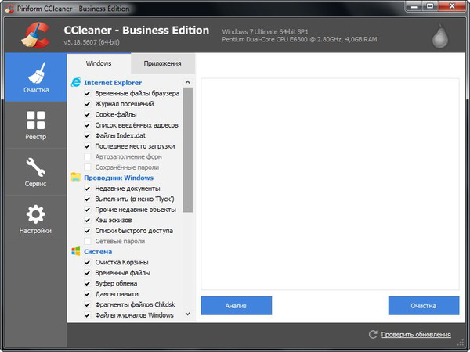
Task: Click the Windows 7 Ultimate system info text
Action: tap(265, 32)
